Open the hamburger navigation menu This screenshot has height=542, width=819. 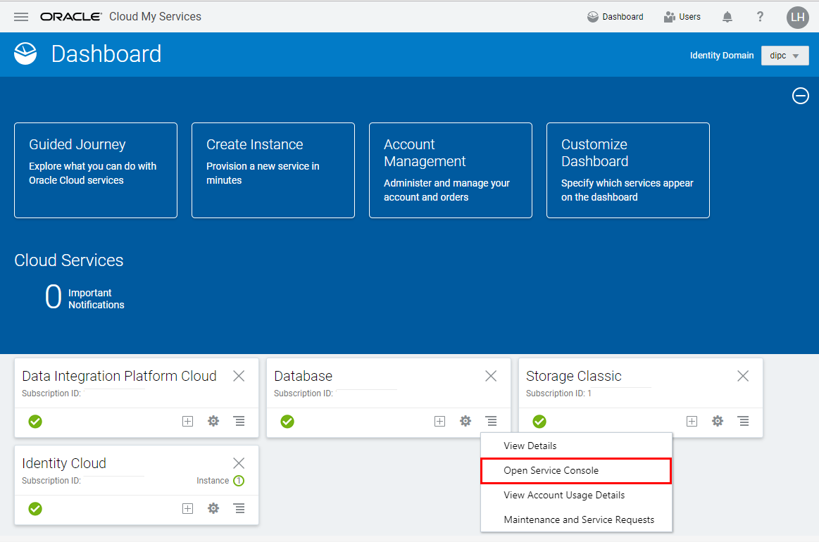tap(21, 17)
